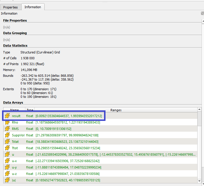Viewport: 204px width, 186px height.
Task: Click the result range values
Action: coord(69,116)
